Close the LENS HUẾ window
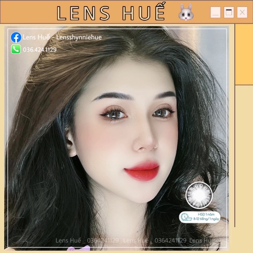 pos(242,12)
